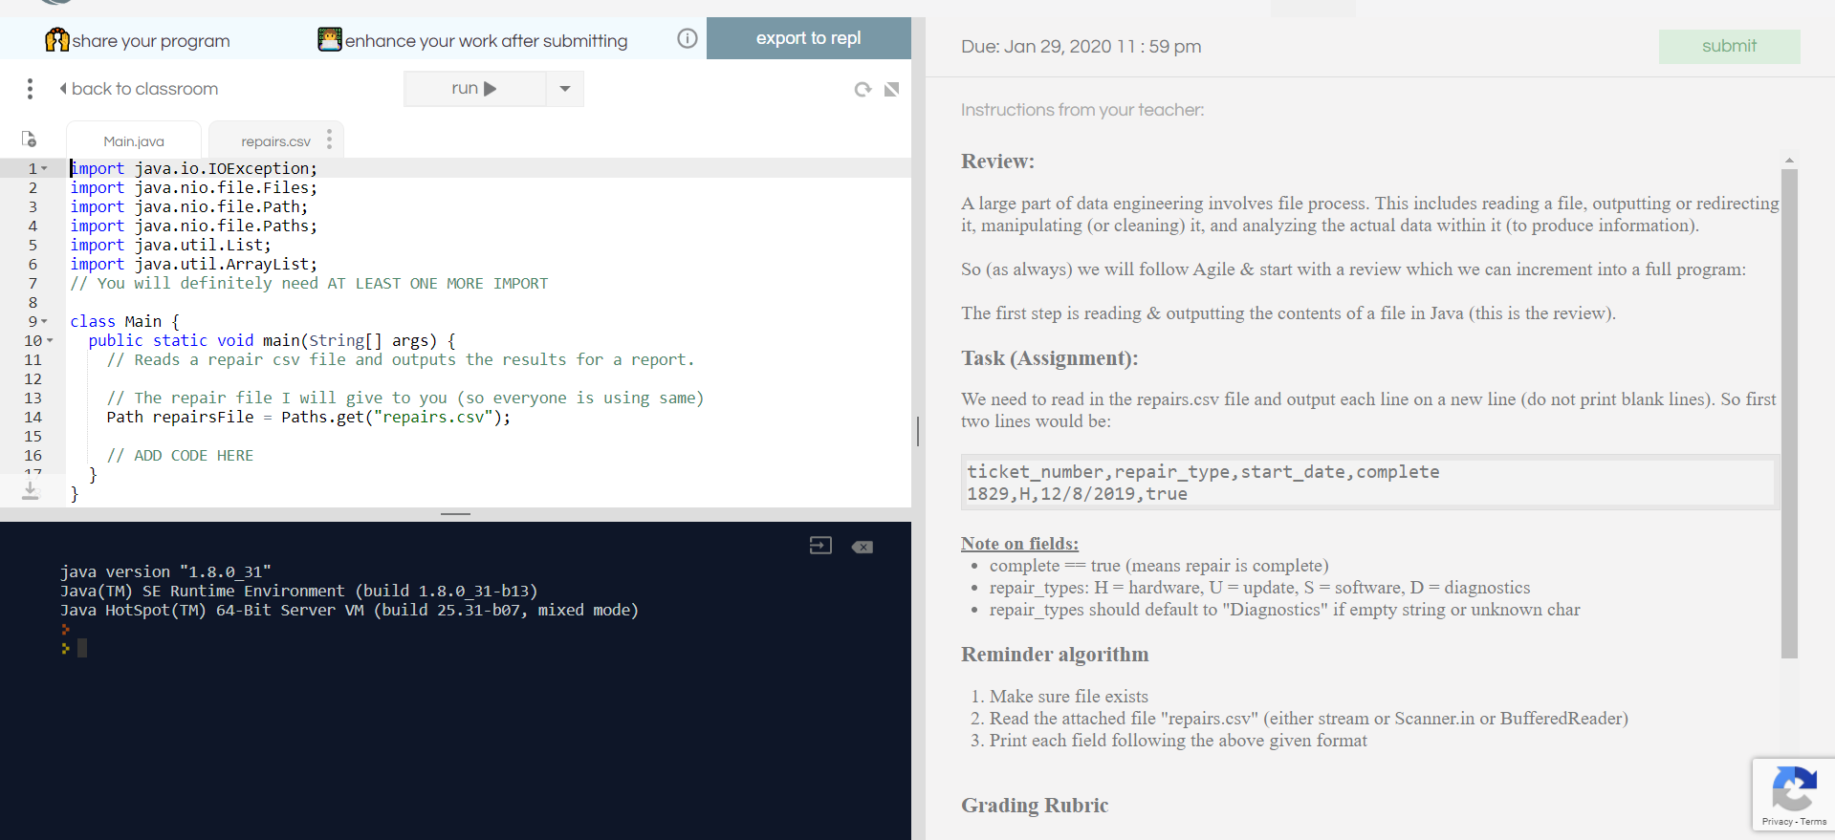Screen dimensions: 1835x840
Task: Click share your program link
Action: point(151,41)
